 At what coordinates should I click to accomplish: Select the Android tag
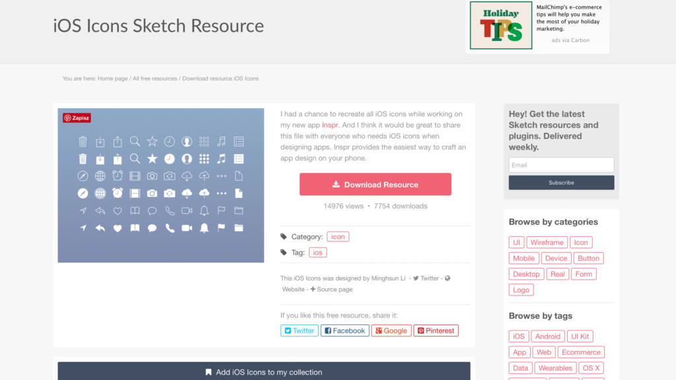[x=547, y=336]
